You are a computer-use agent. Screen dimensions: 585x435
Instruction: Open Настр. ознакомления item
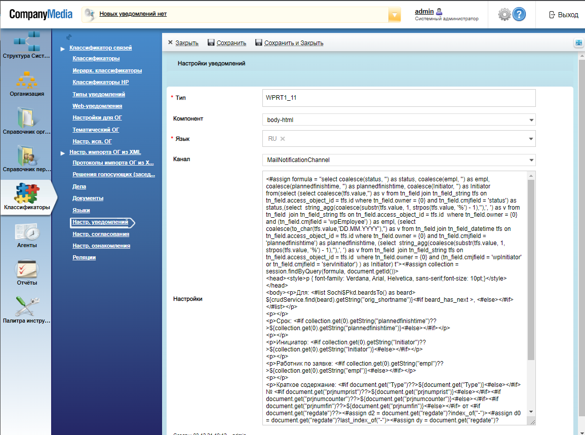pos(101,246)
